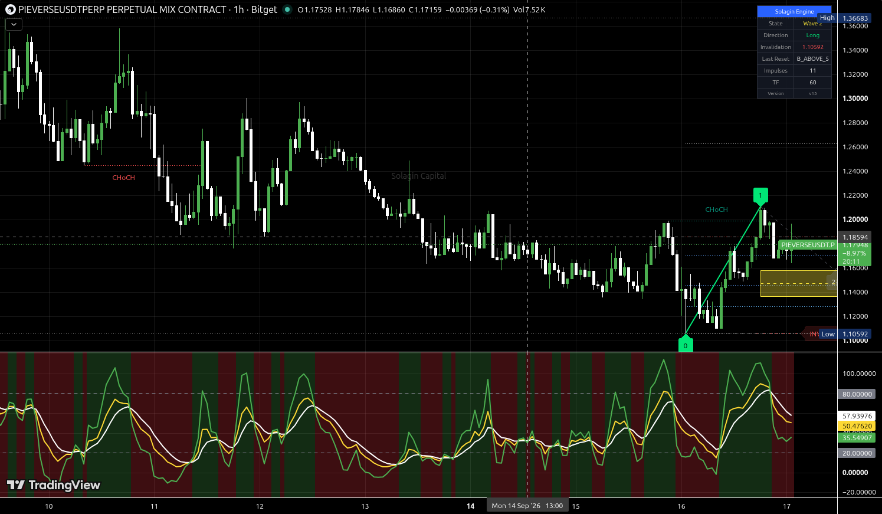Click the red INV invalidation tag

(812, 334)
